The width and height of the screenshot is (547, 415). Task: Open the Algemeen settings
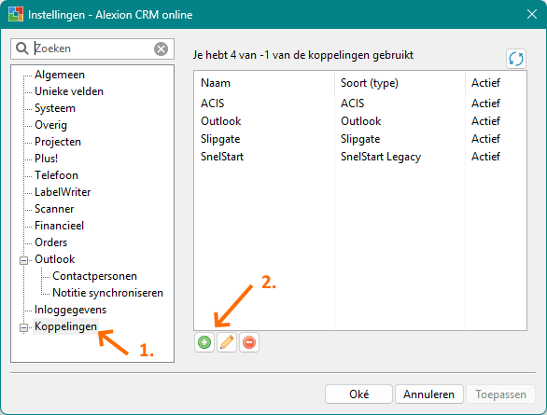(x=60, y=75)
